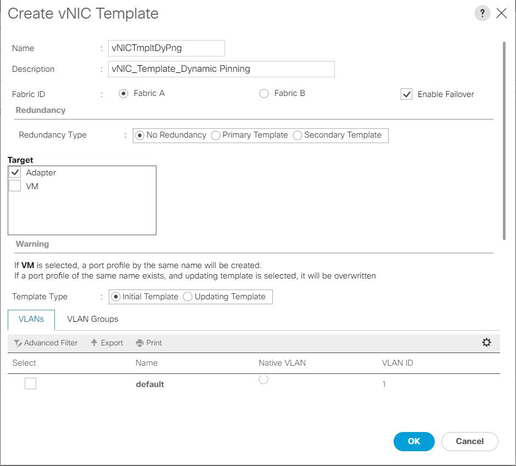Image resolution: width=516 pixels, height=466 pixels.
Task: Select Updating Template type
Action: point(188,297)
